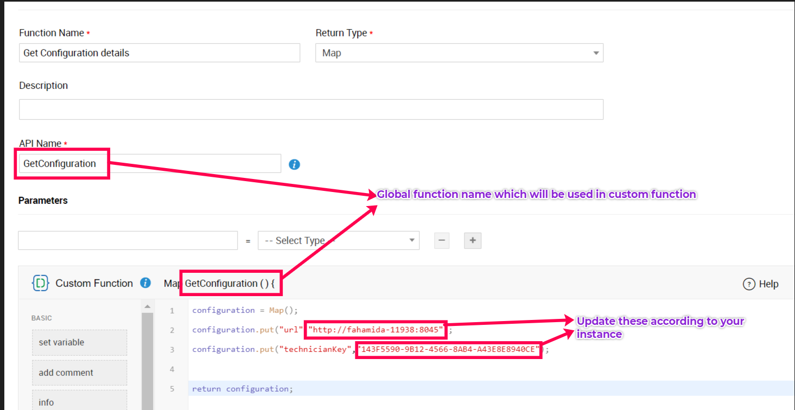Choose the 'add comment' block

79,373
